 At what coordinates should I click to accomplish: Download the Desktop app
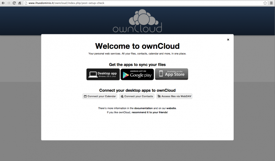103,74
